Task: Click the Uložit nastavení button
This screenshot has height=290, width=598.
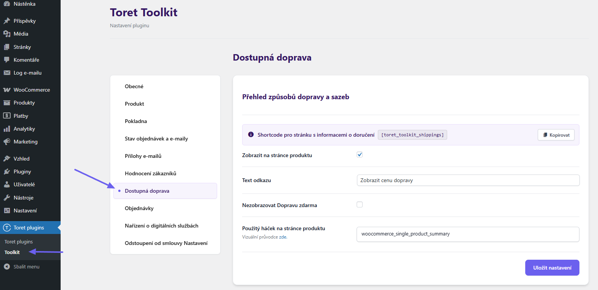Action: (x=552, y=268)
